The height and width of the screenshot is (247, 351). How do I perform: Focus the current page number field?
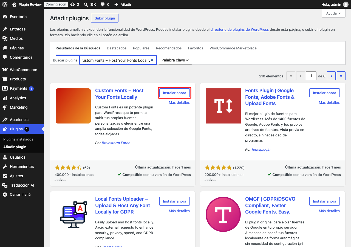311,76
